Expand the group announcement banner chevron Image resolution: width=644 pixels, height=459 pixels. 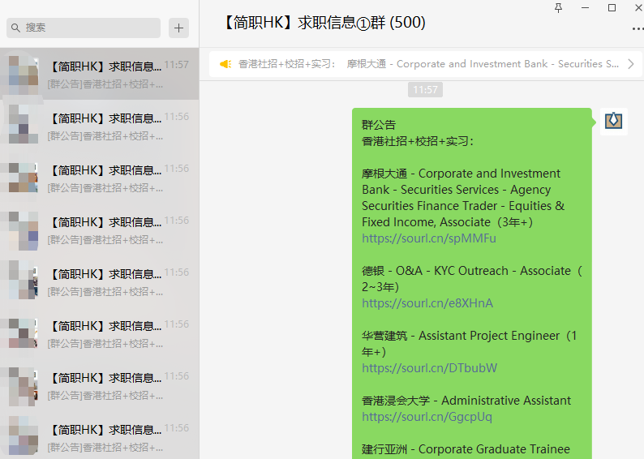[x=631, y=64]
